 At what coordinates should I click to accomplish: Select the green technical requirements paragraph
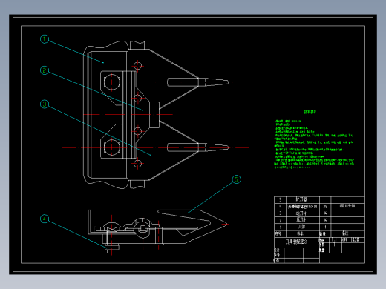click(314, 144)
